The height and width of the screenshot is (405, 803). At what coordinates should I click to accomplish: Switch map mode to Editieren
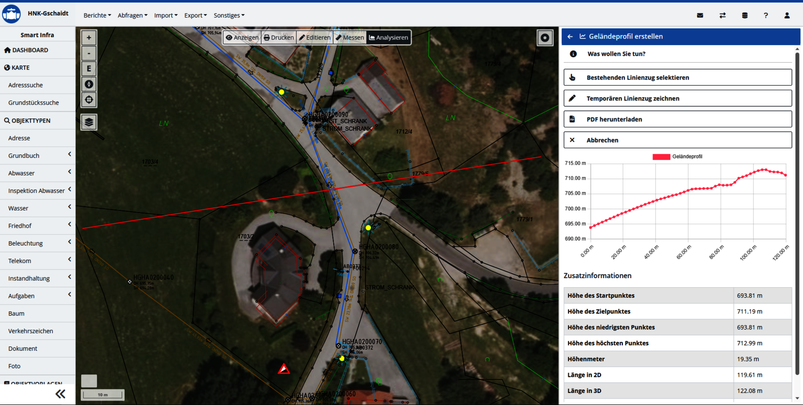click(315, 38)
